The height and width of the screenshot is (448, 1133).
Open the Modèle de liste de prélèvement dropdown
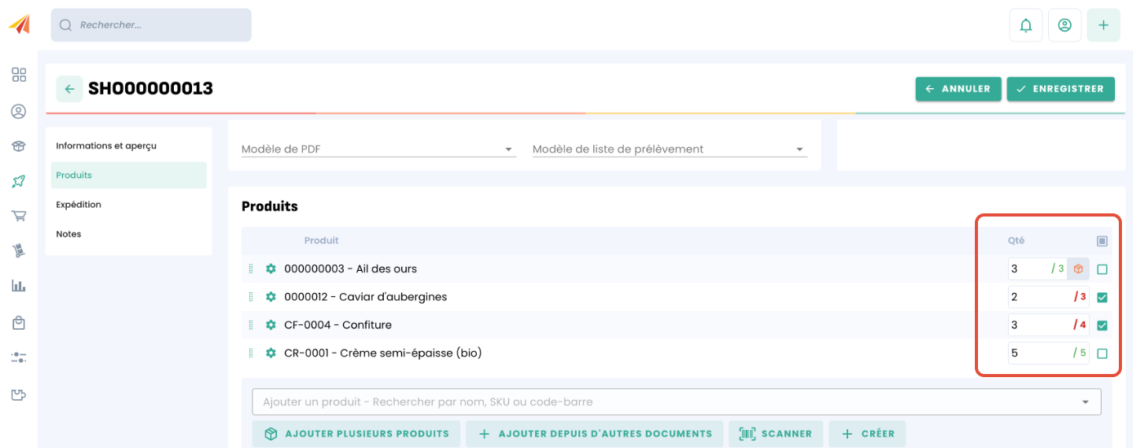pyautogui.click(x=670, y=149)
